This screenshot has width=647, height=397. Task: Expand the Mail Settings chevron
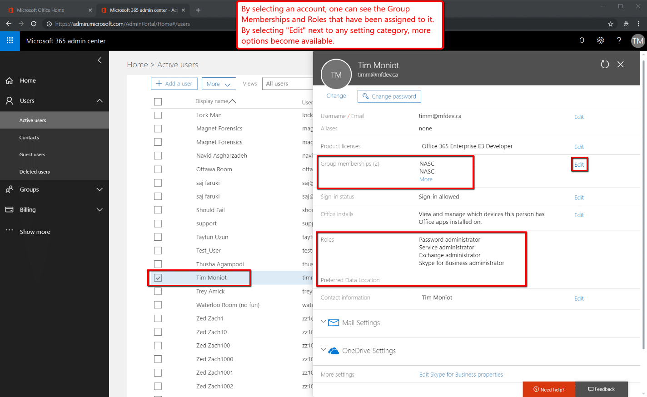pos(323,322)
